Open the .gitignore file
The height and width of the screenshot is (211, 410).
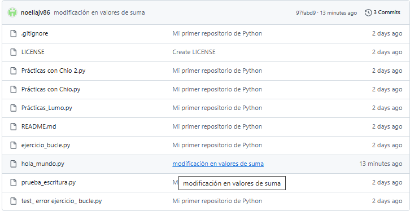34,34
